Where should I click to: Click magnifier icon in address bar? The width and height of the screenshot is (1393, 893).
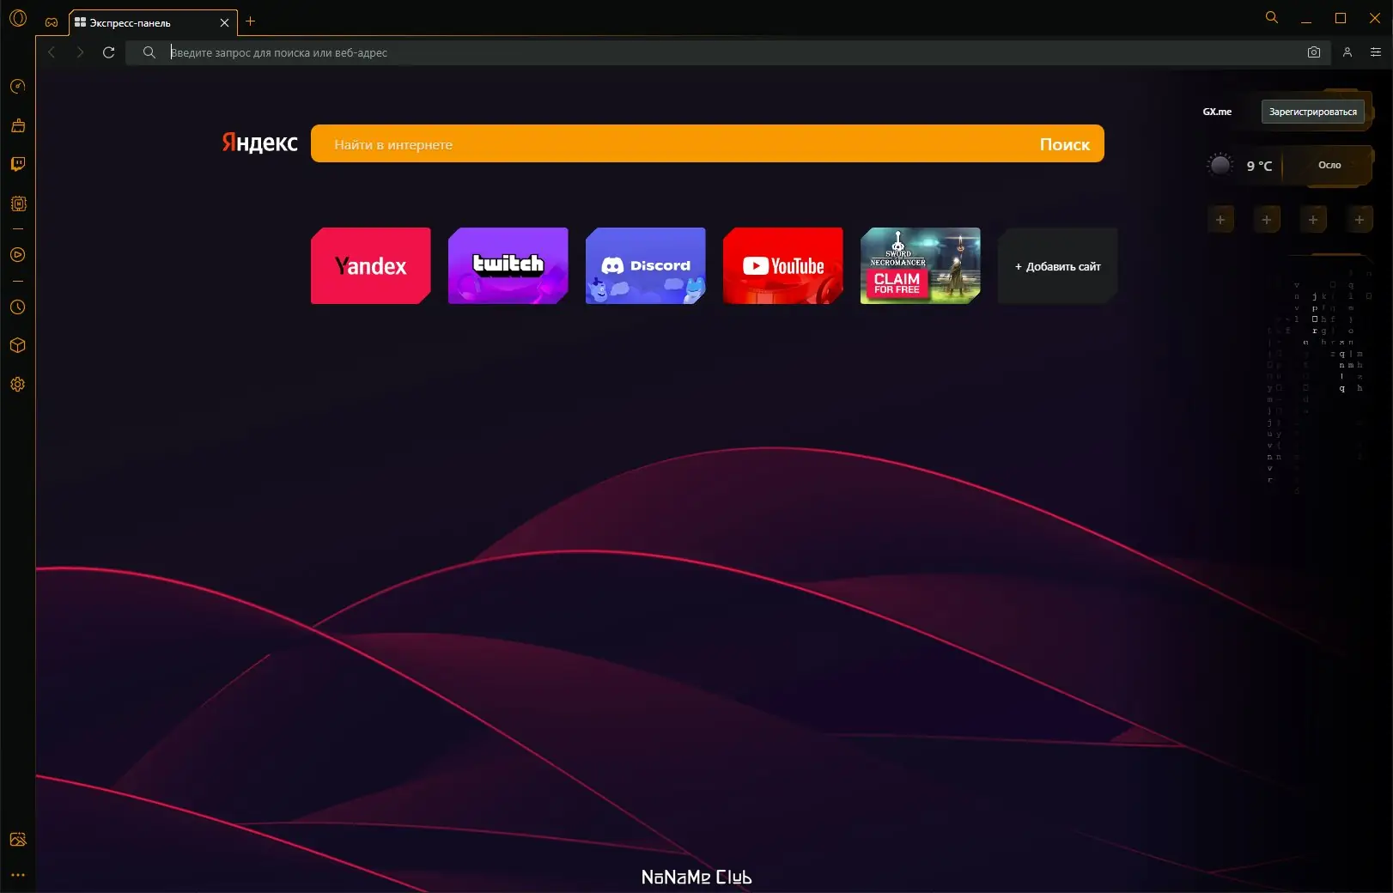(x=149, y=52)
